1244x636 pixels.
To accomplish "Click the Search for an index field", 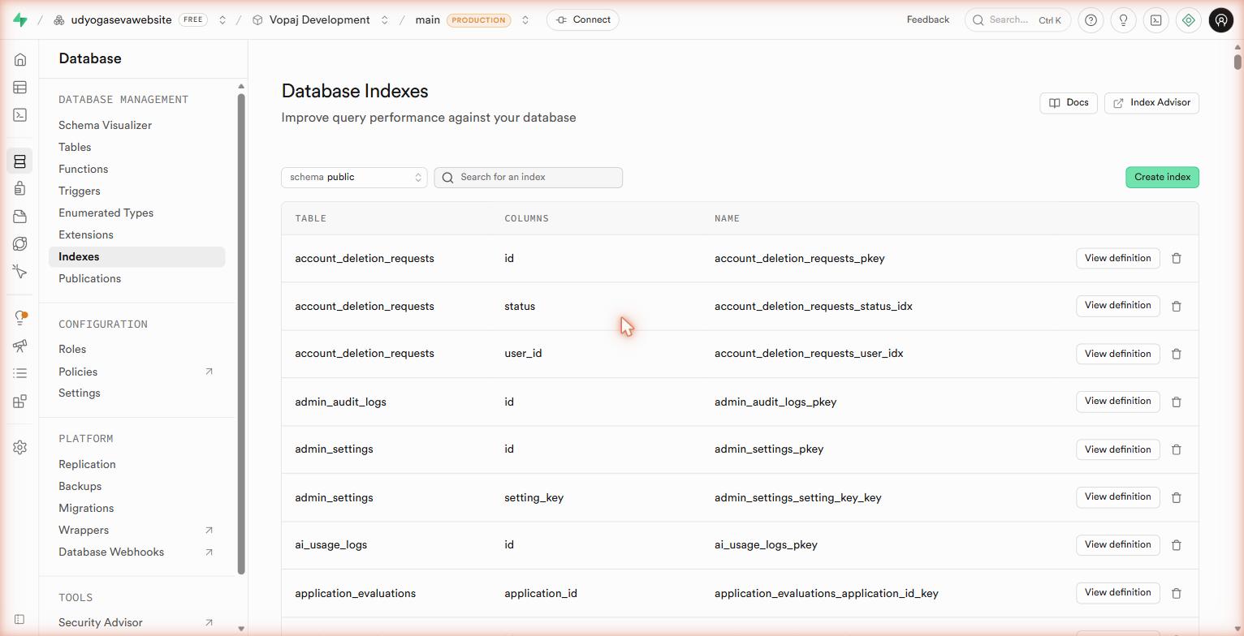I will click(x=529, y=177).
